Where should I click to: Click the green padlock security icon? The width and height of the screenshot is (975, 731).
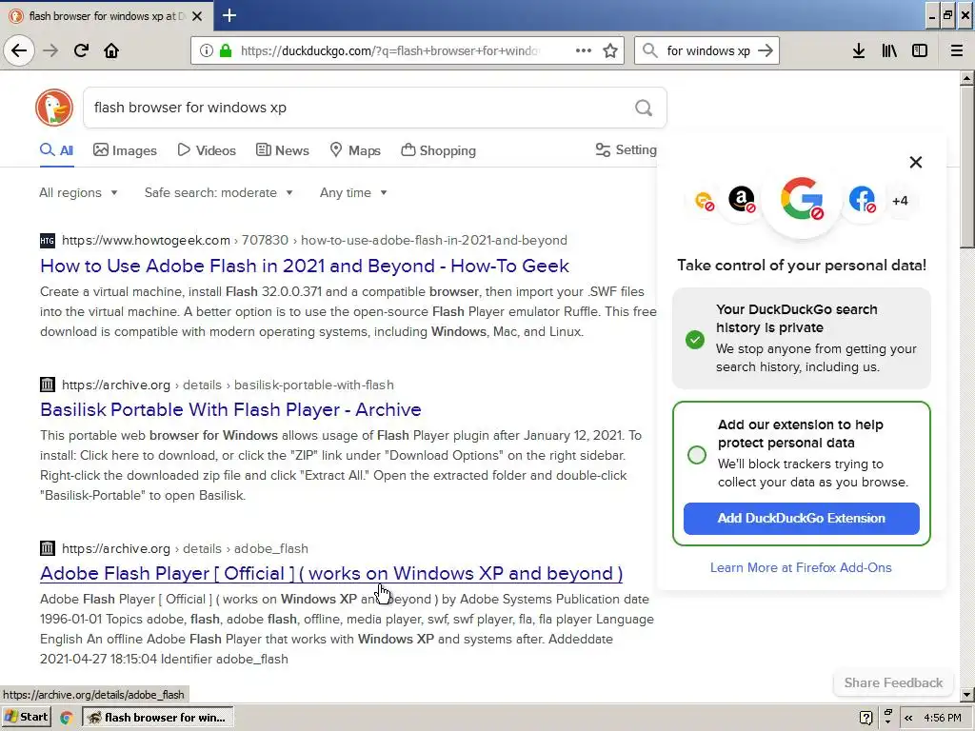pyautogui.click(x=225, y=50)
